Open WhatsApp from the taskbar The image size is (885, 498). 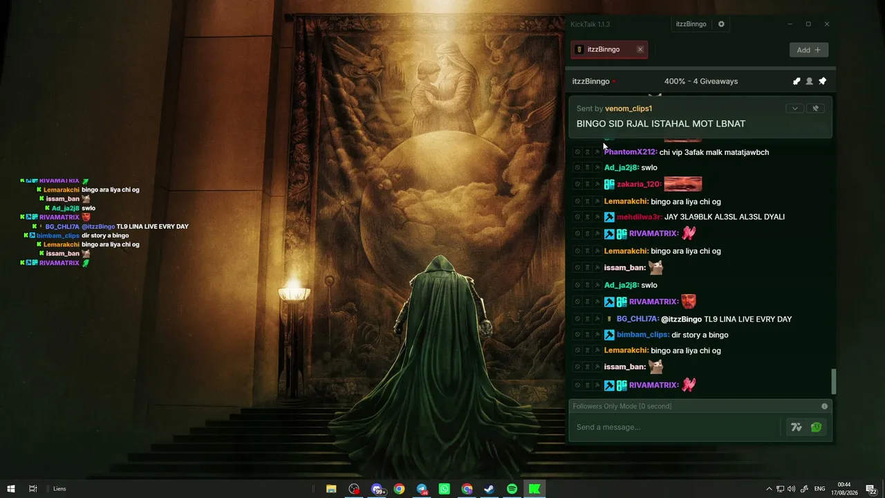(x=444, y=489)
